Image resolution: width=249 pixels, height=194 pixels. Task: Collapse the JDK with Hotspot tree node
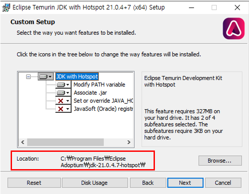[28, 77]
